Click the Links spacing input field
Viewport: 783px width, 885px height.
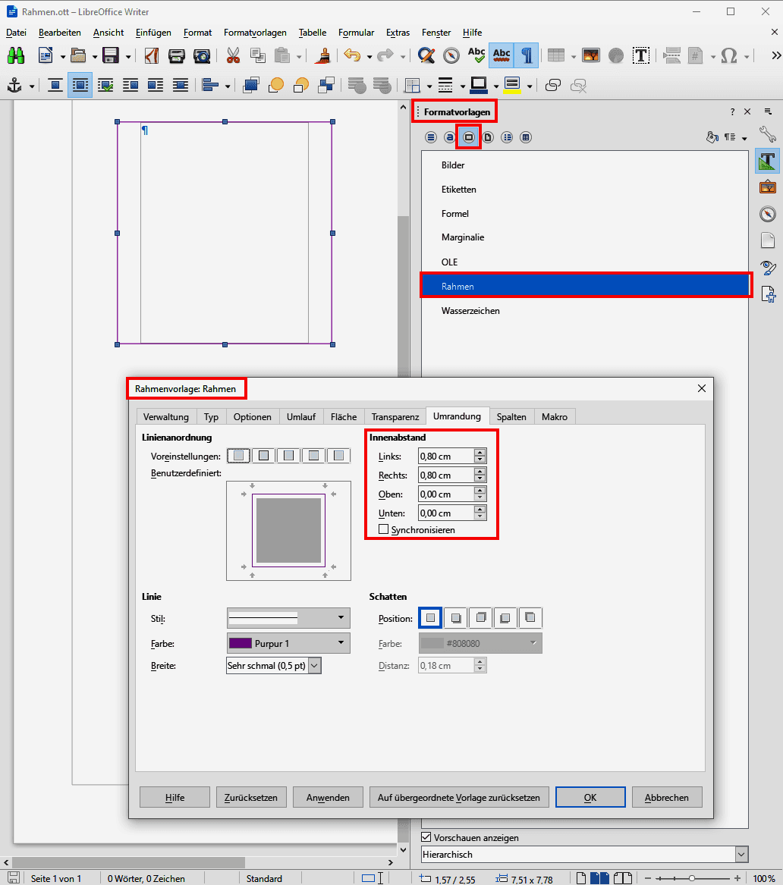click(445, 457)
